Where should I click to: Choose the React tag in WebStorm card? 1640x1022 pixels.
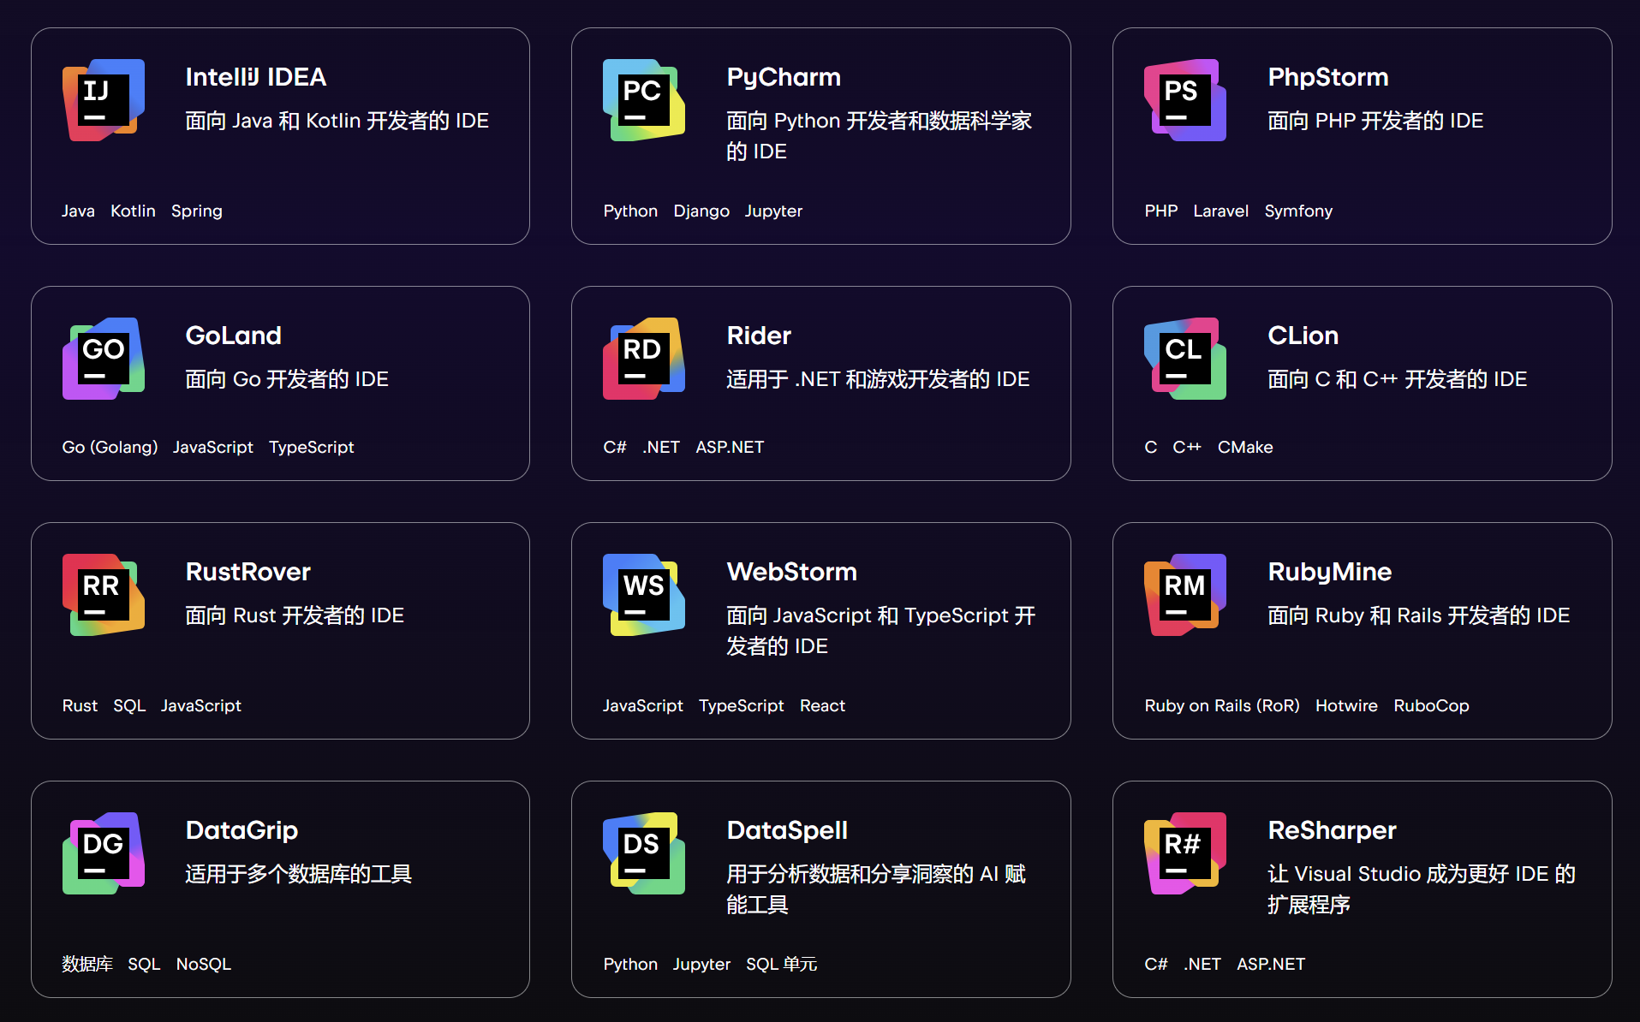point(822,705)
